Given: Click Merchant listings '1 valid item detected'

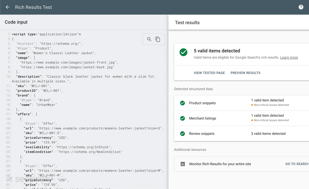Looking at the screenshot, I should pos(267,116).
